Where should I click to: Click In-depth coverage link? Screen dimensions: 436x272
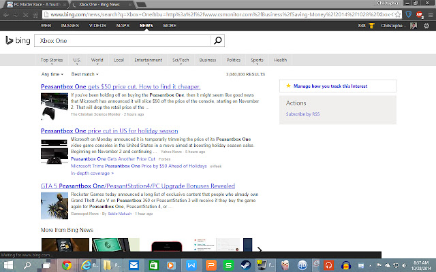(x=93, y=173)
